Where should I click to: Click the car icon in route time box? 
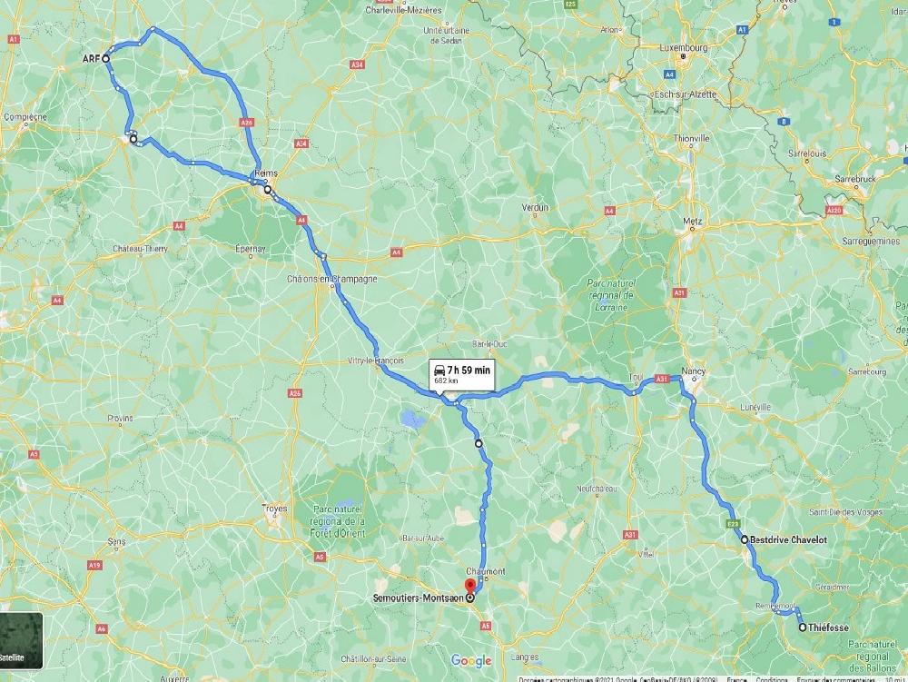click(x=439, y=371)
